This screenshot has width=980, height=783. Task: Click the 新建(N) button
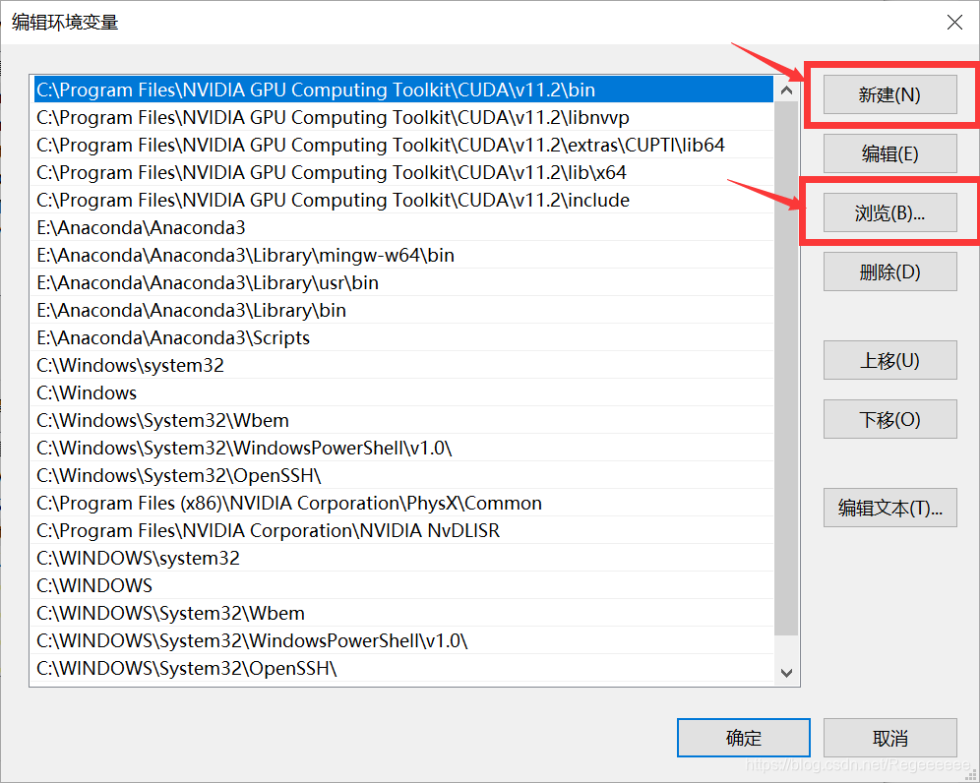pyautogui.click(x=890, y=94)
